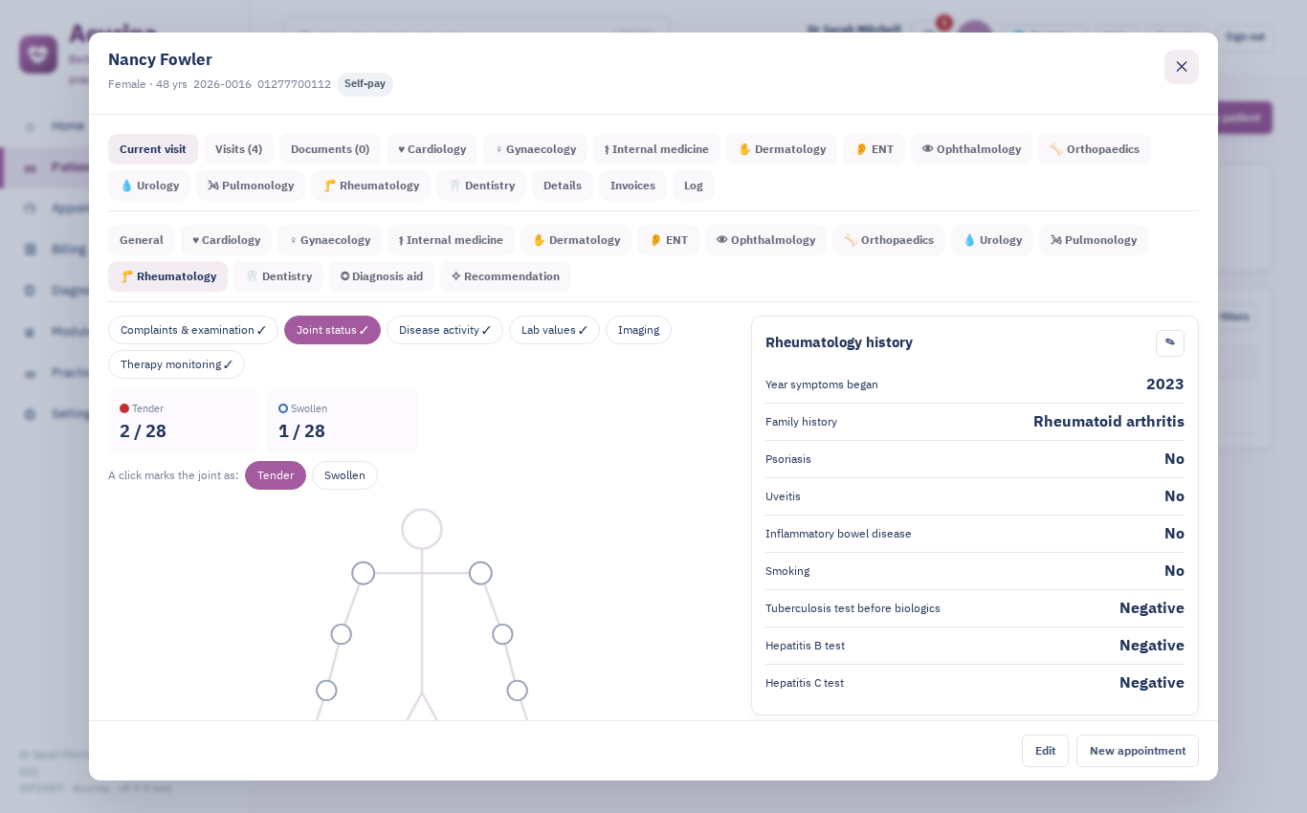Screen dimensions: 1307x813
Task: Mark the shoulder joint on the figure's right side
Action: [x=480, y=573]
